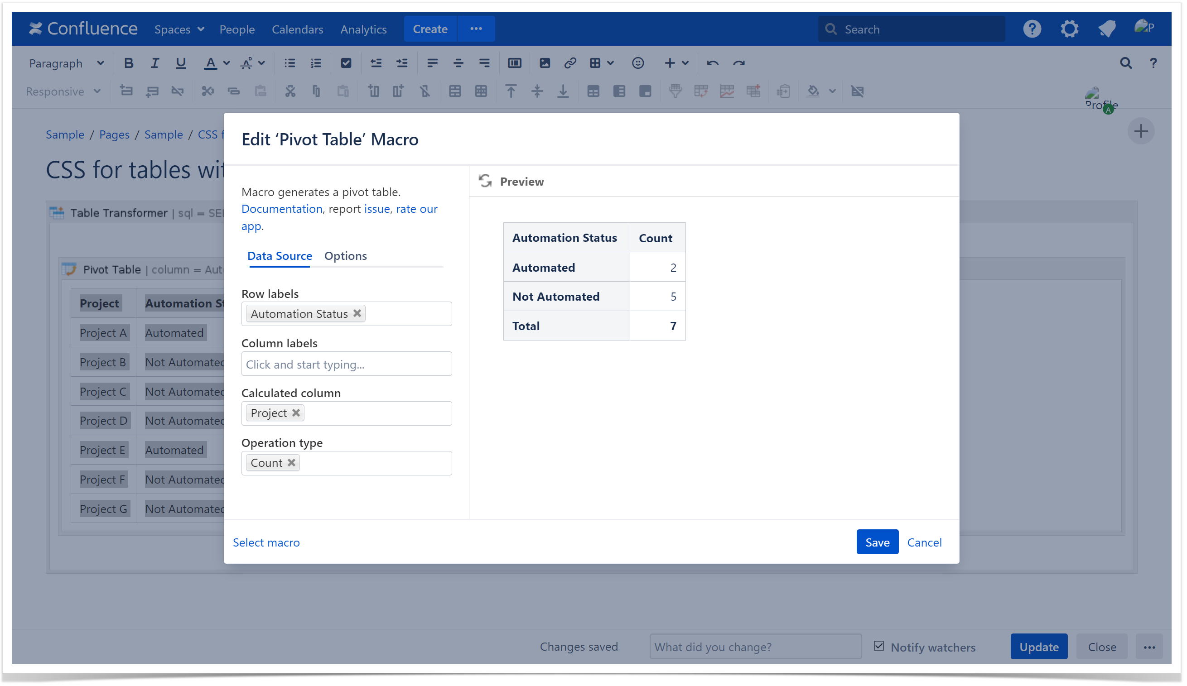Click the Bold formatting icon
The height and width of the screenshot is (686, 1187).
[129, 63]
